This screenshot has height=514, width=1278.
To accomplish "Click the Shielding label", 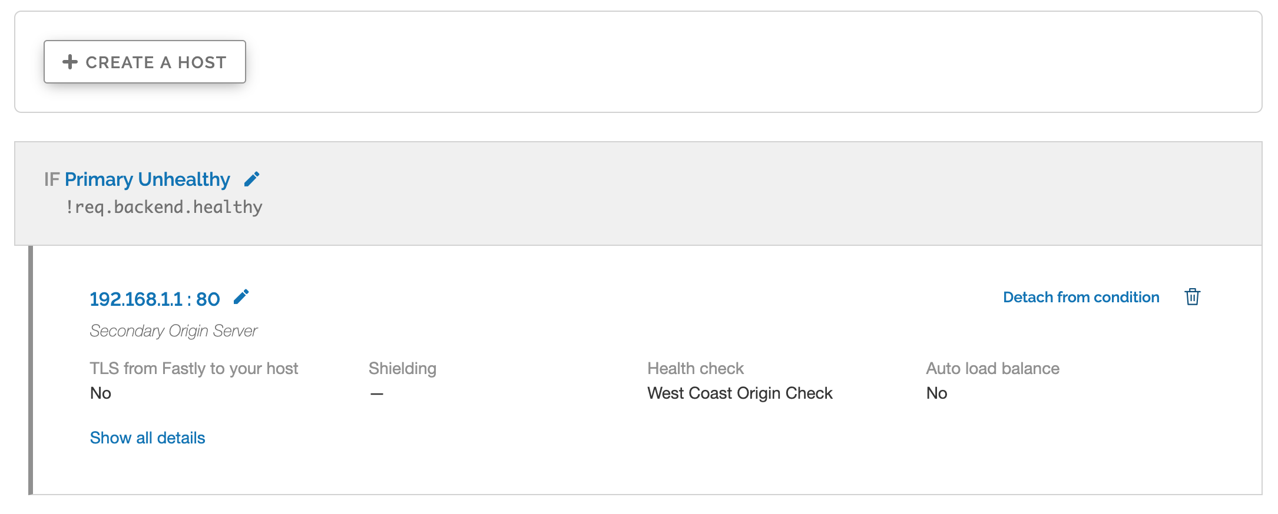I will (x=402, y=368).
